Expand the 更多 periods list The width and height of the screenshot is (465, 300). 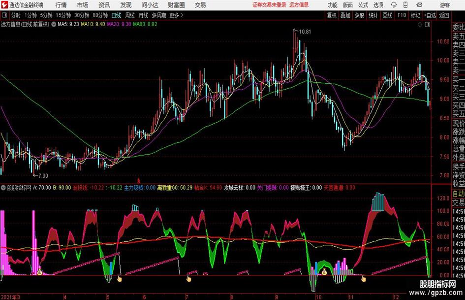pos(176,15)
